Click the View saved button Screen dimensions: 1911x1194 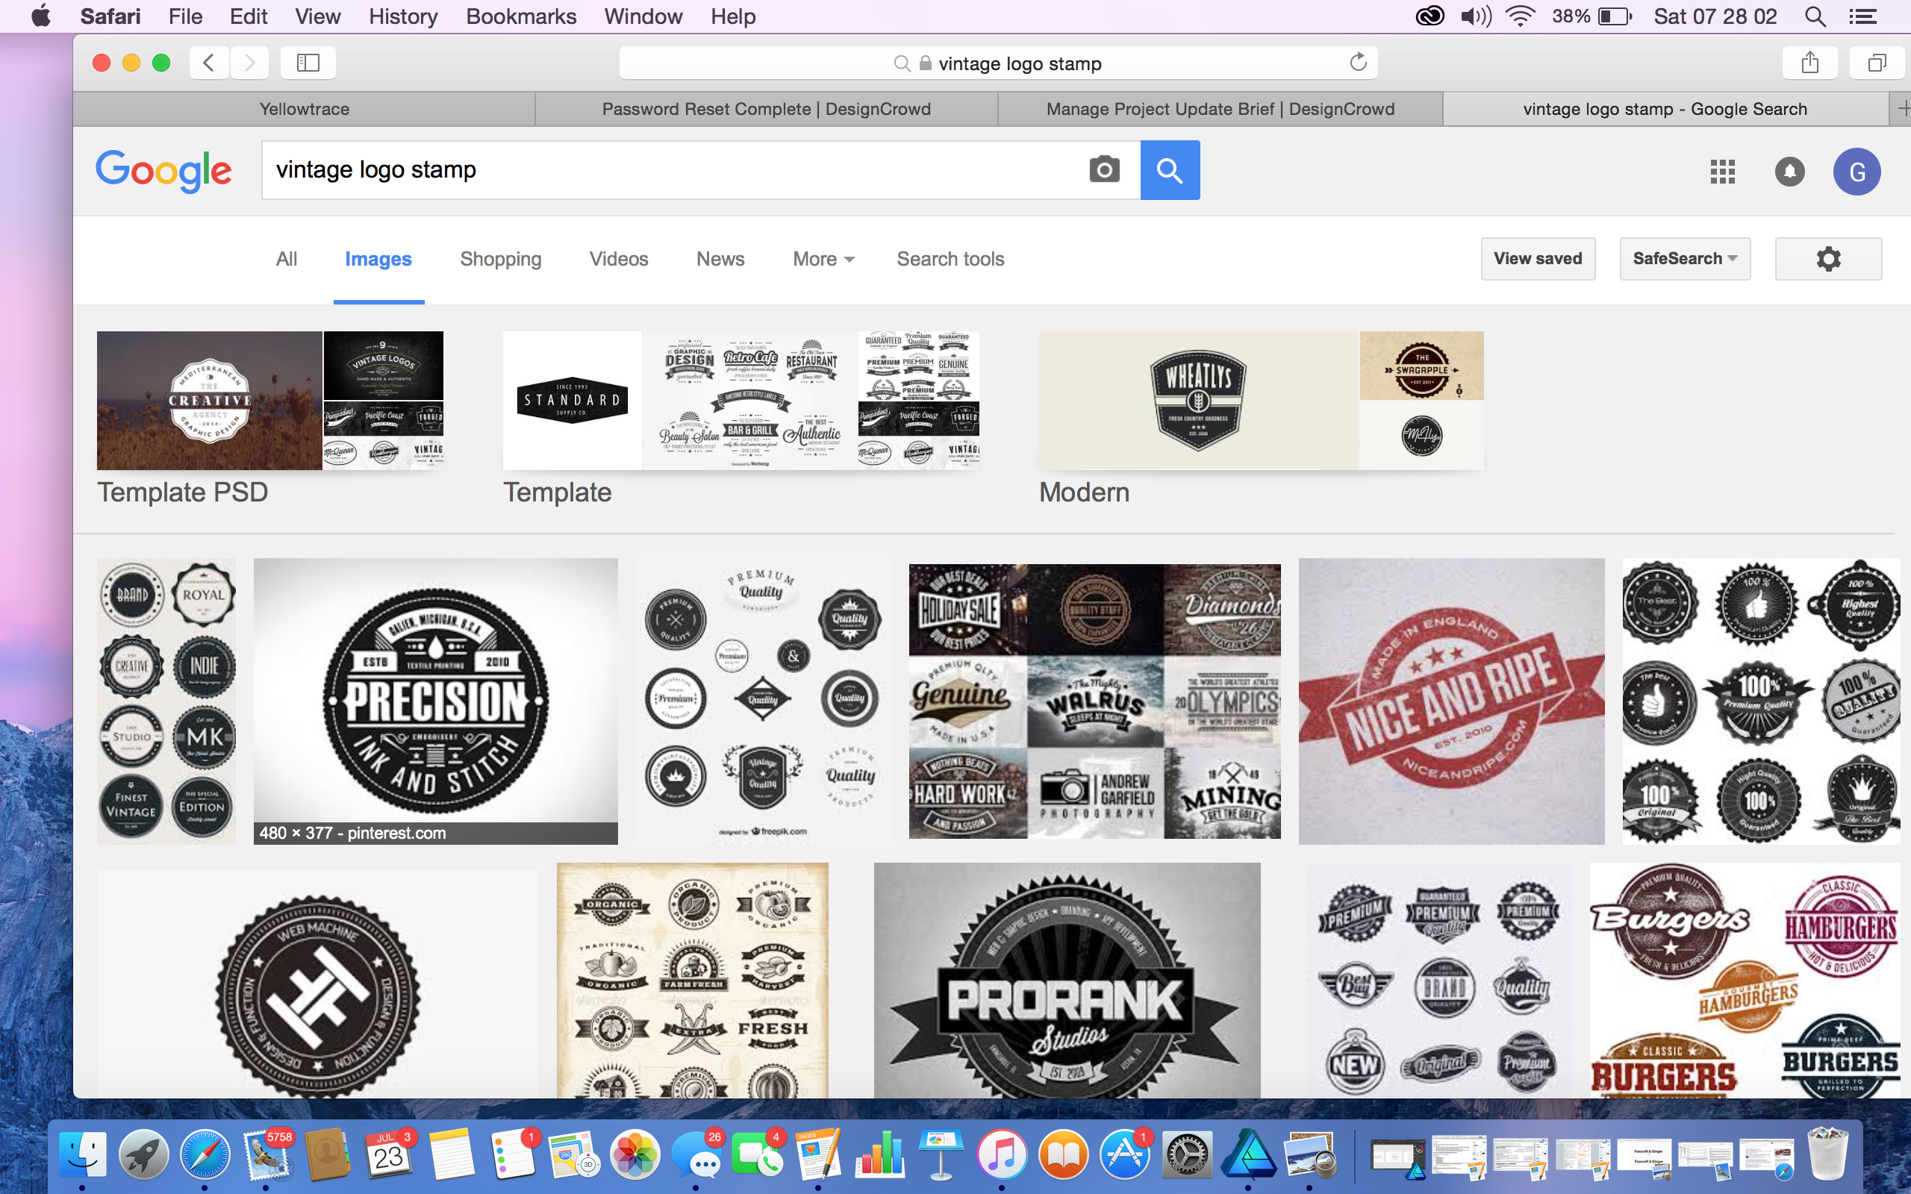pos(1538,259)
